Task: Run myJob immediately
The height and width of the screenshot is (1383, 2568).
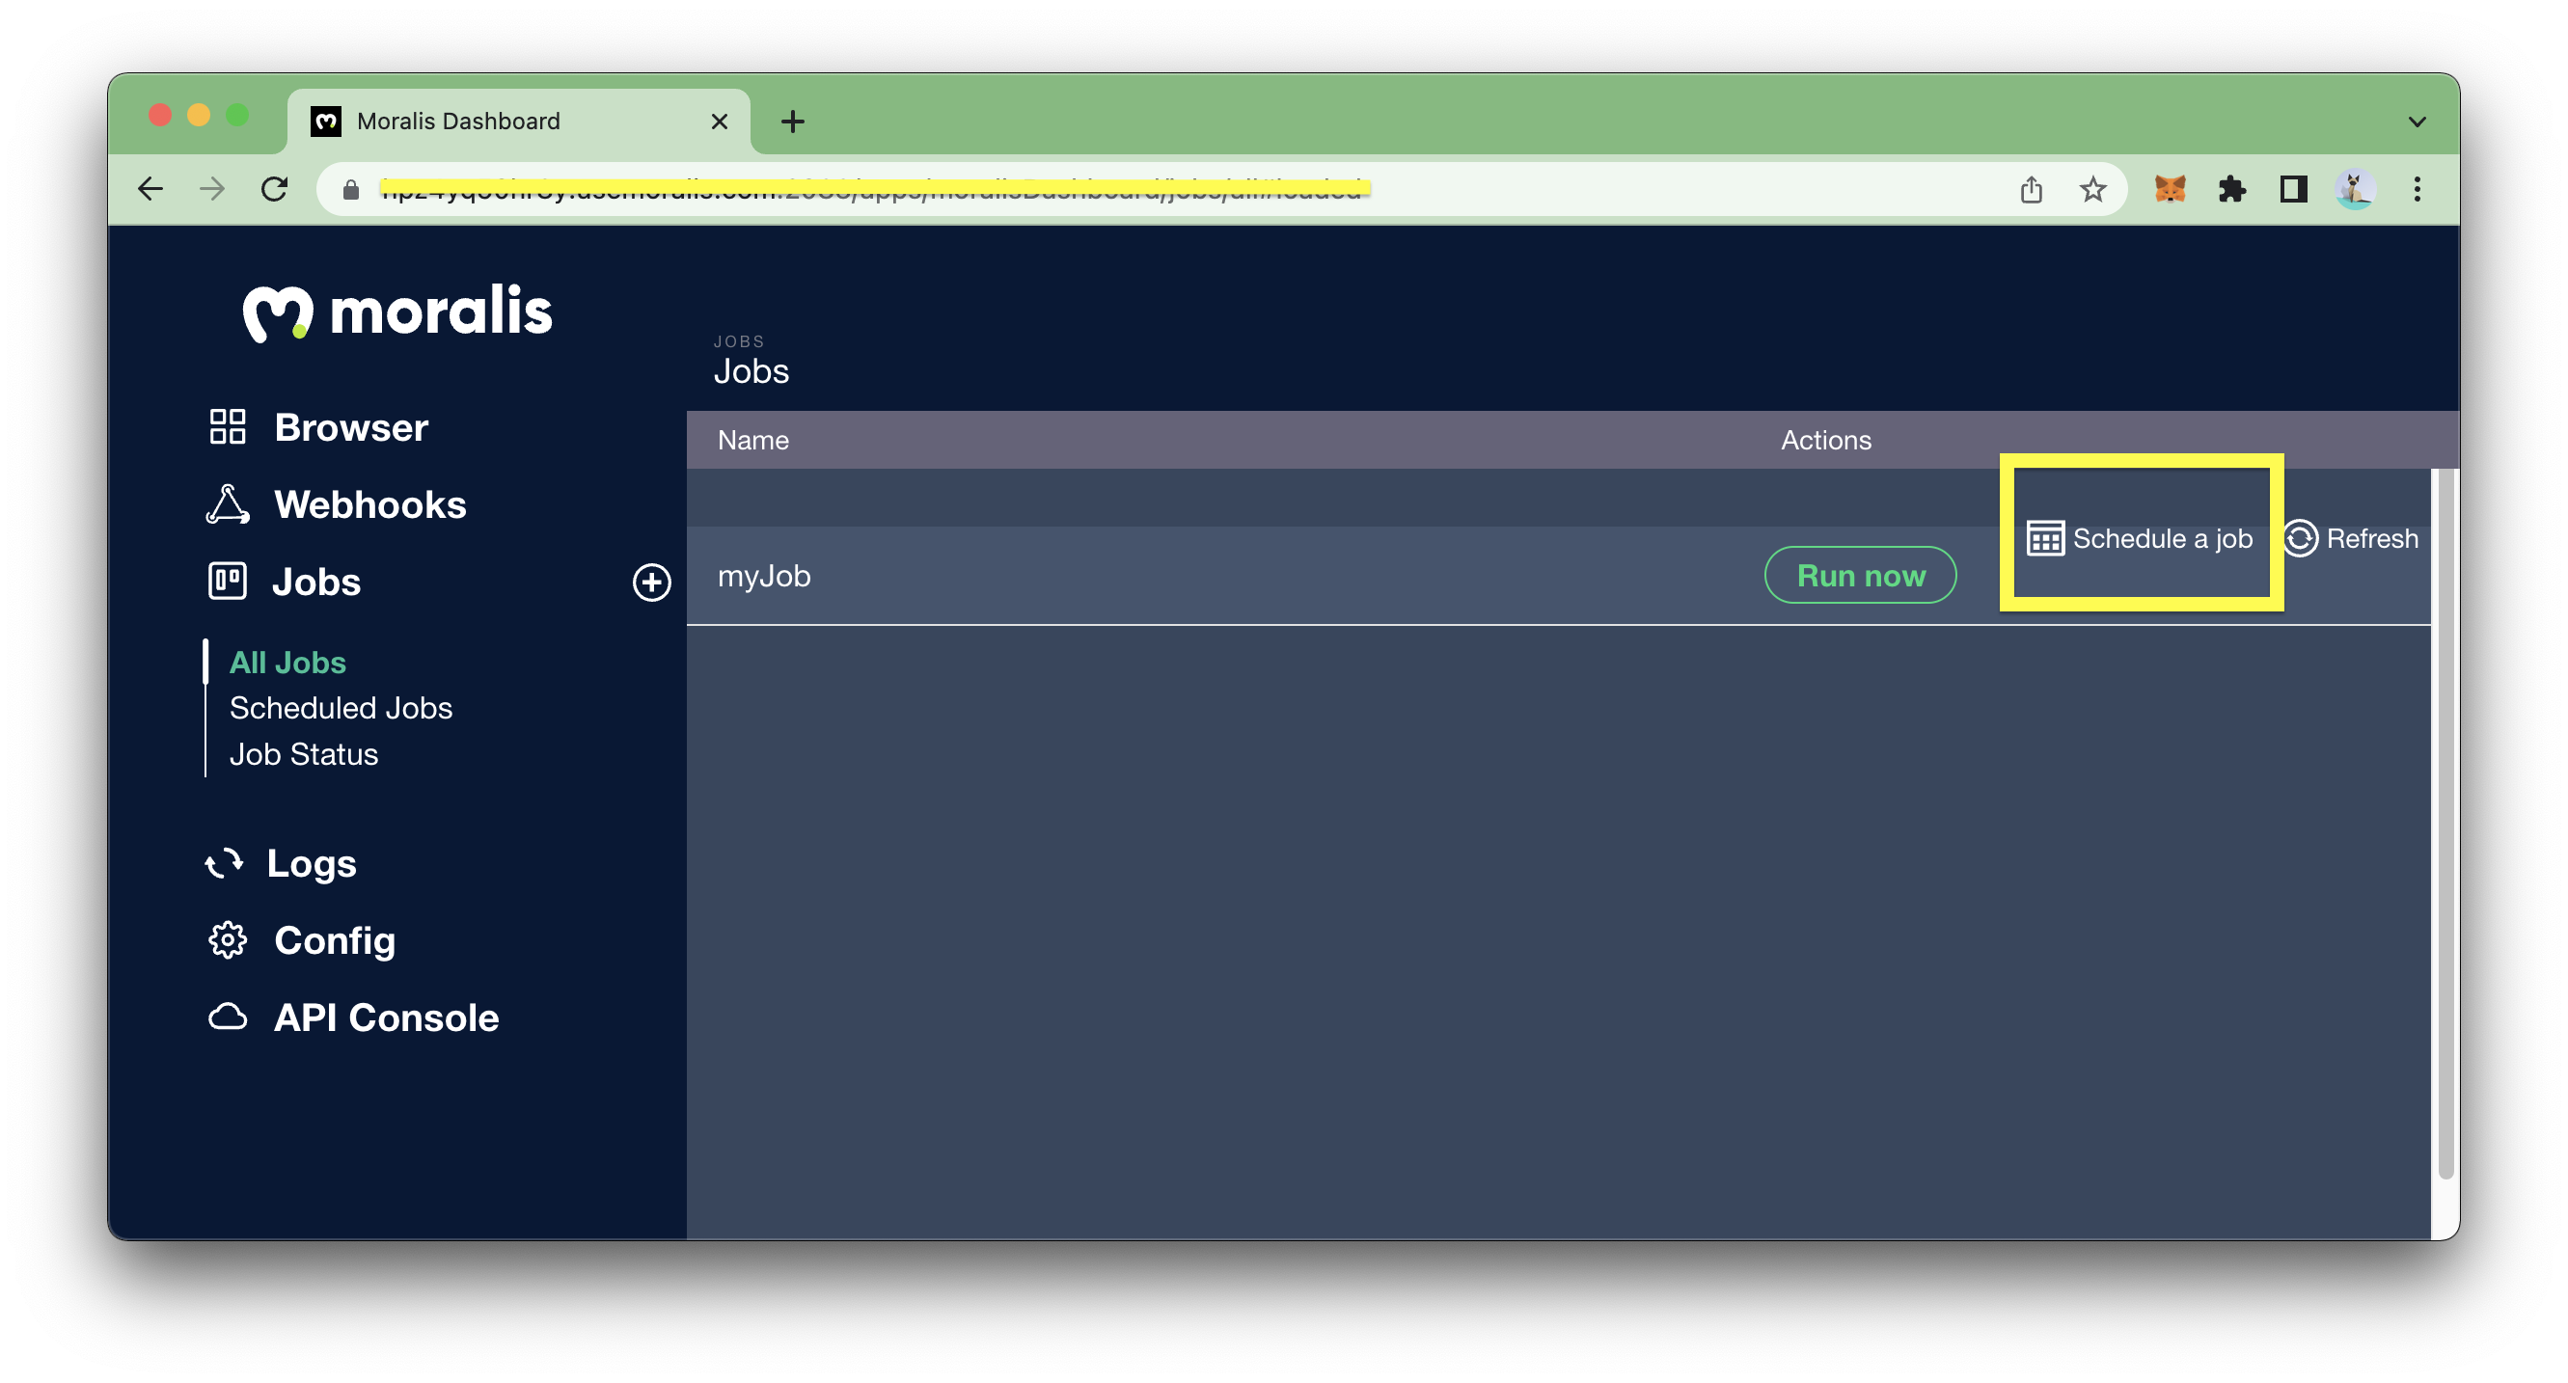Action: 1863,572
